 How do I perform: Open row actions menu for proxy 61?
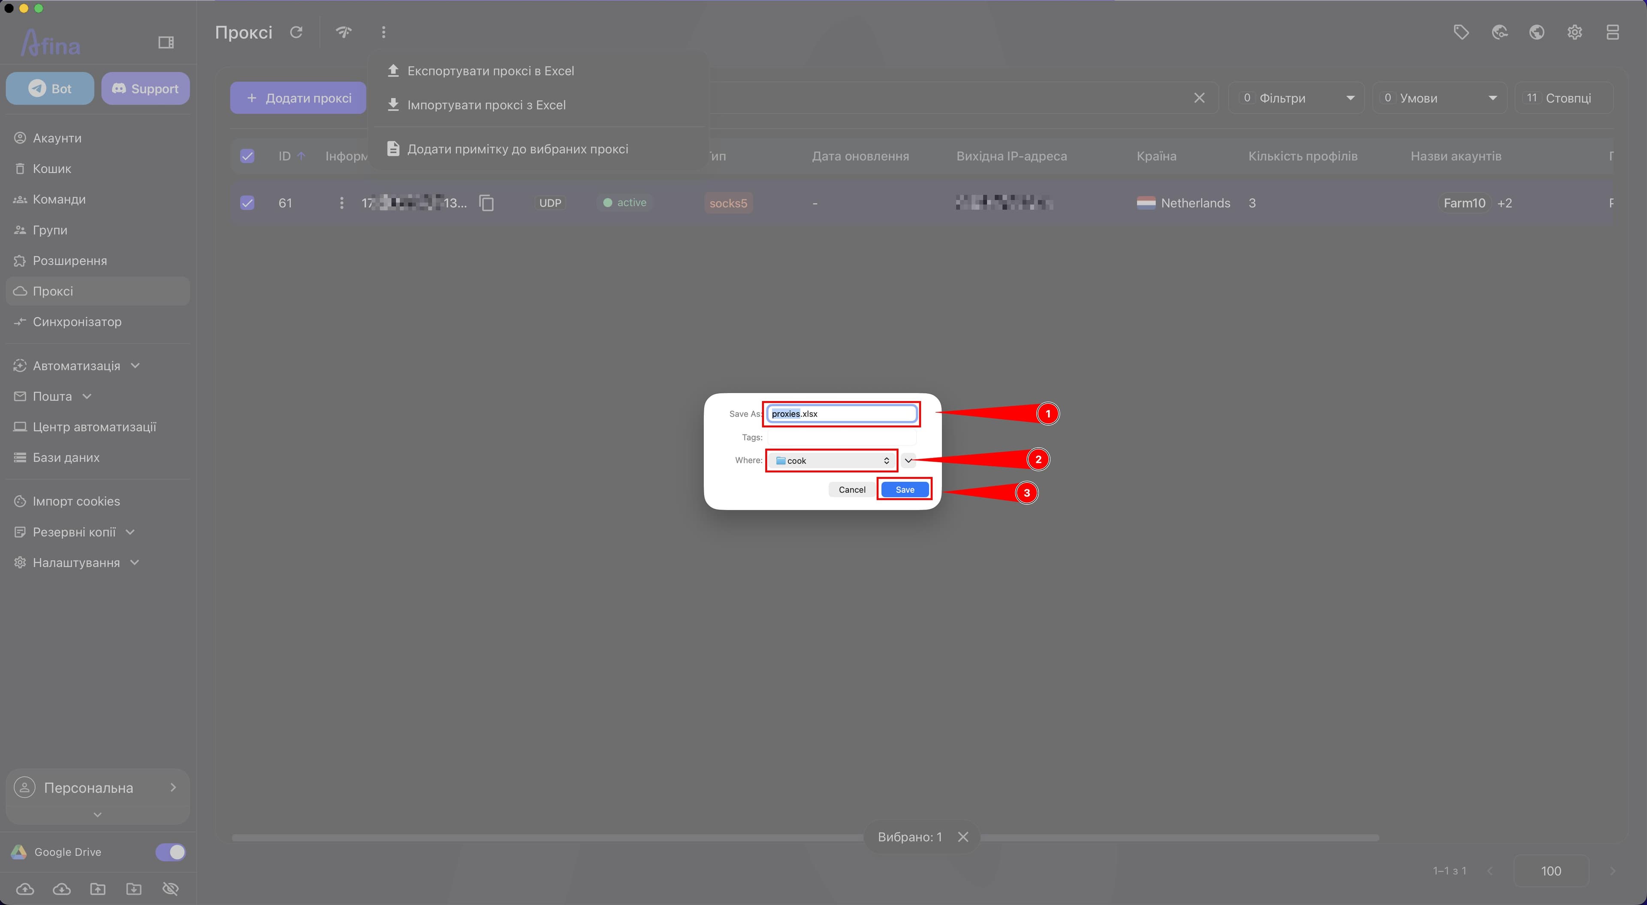coord(341,203)
